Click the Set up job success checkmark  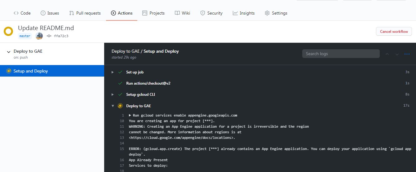pyautogui.click(x=120, y=72)
